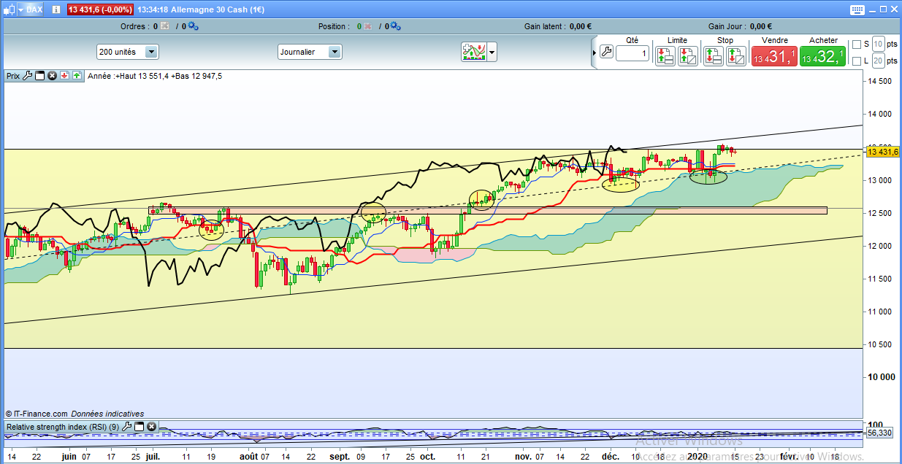Click the green Acheter buy button
Screen dimensions: 902x464
pos(822,56)
